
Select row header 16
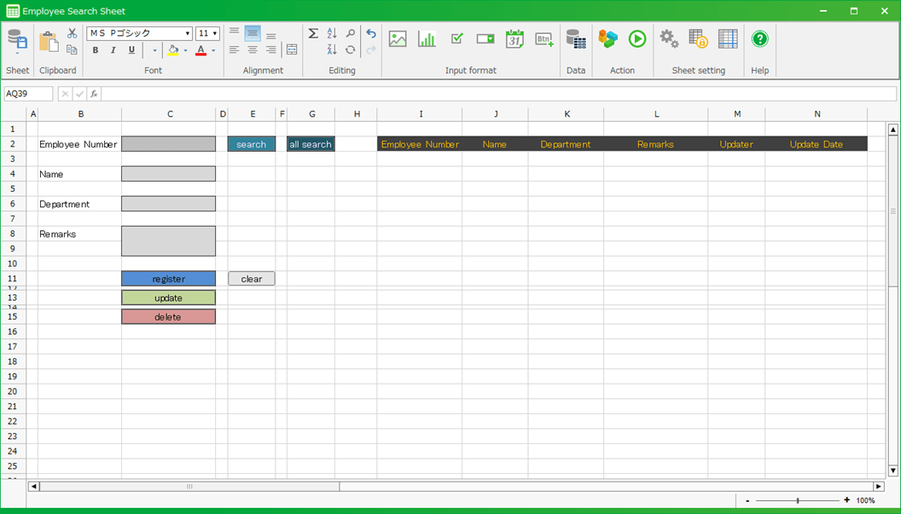pos(13,332)
